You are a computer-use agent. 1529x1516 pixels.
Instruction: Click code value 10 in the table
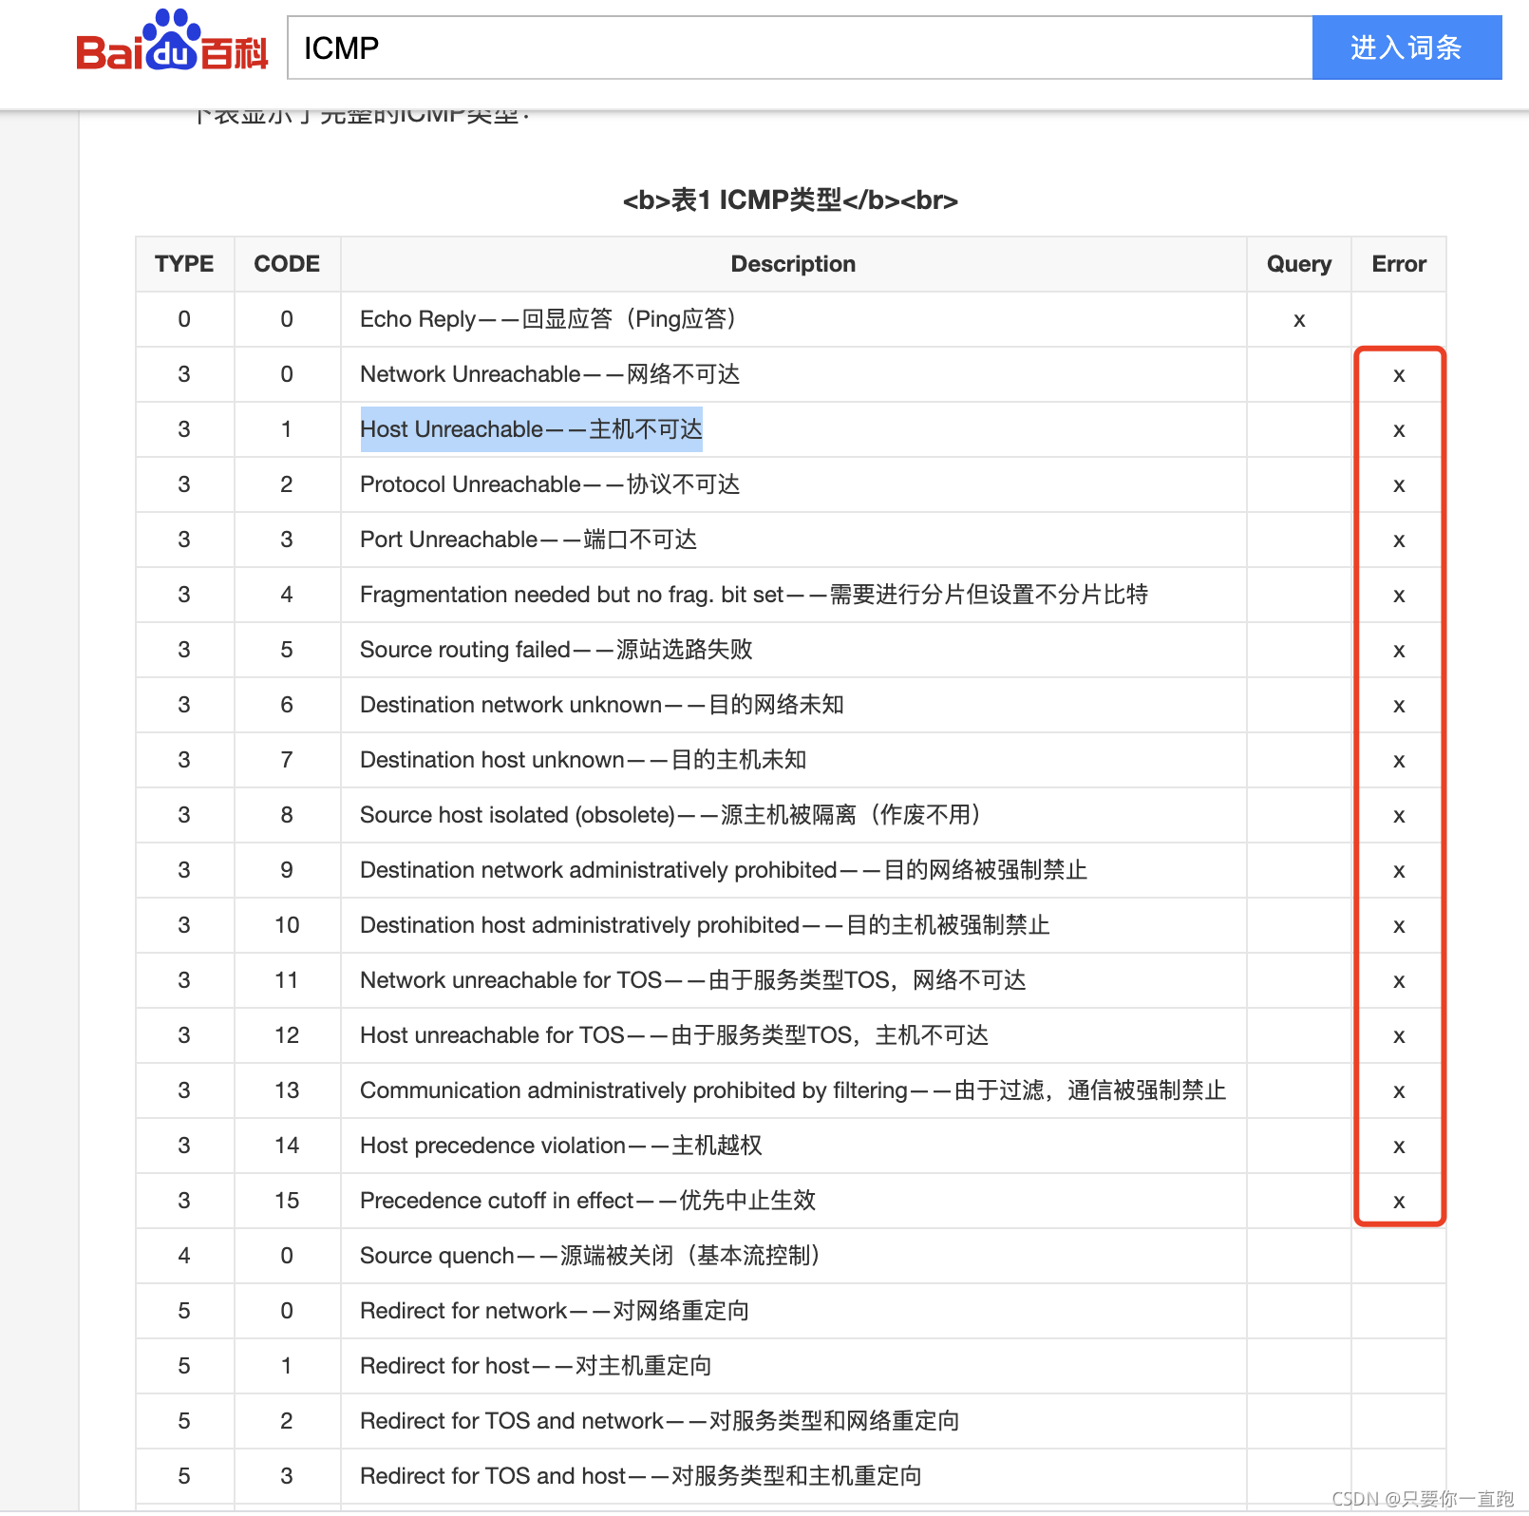287,925
